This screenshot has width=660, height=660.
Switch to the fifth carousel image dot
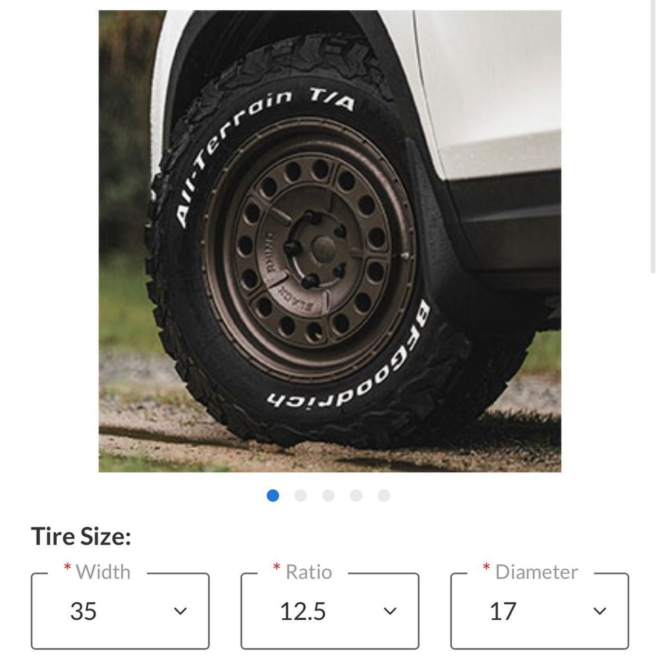(384, 496)
